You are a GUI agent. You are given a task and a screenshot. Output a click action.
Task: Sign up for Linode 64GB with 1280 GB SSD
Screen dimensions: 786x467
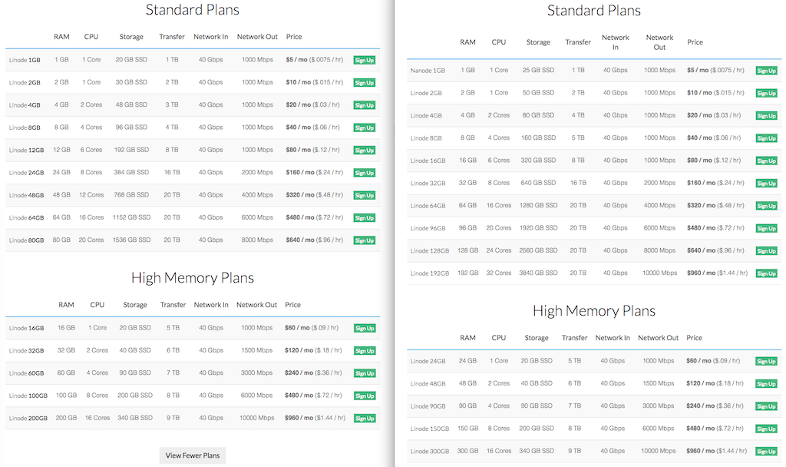pos(767,206)
